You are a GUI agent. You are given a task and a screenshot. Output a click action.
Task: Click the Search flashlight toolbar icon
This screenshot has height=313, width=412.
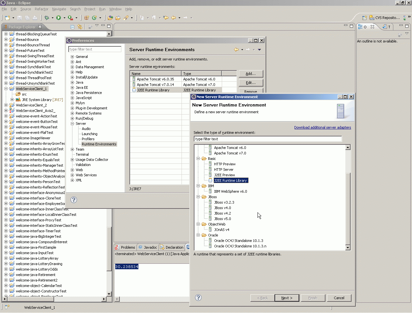click(x=126, y=18)
